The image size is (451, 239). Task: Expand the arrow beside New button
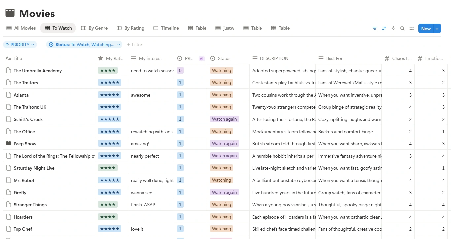click(x=437, y=29)
